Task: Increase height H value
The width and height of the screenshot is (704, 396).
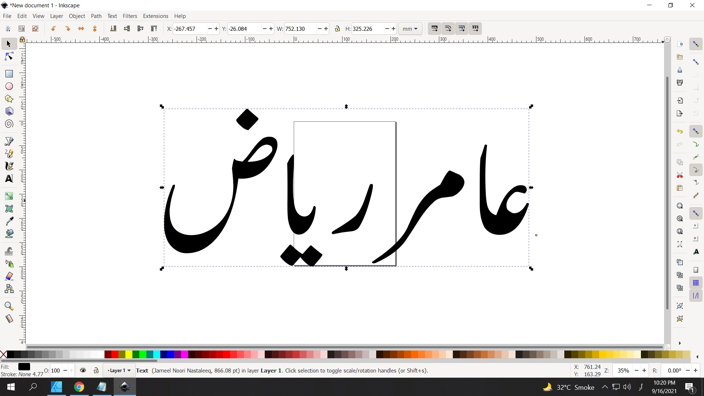Action: pos(393,29)
